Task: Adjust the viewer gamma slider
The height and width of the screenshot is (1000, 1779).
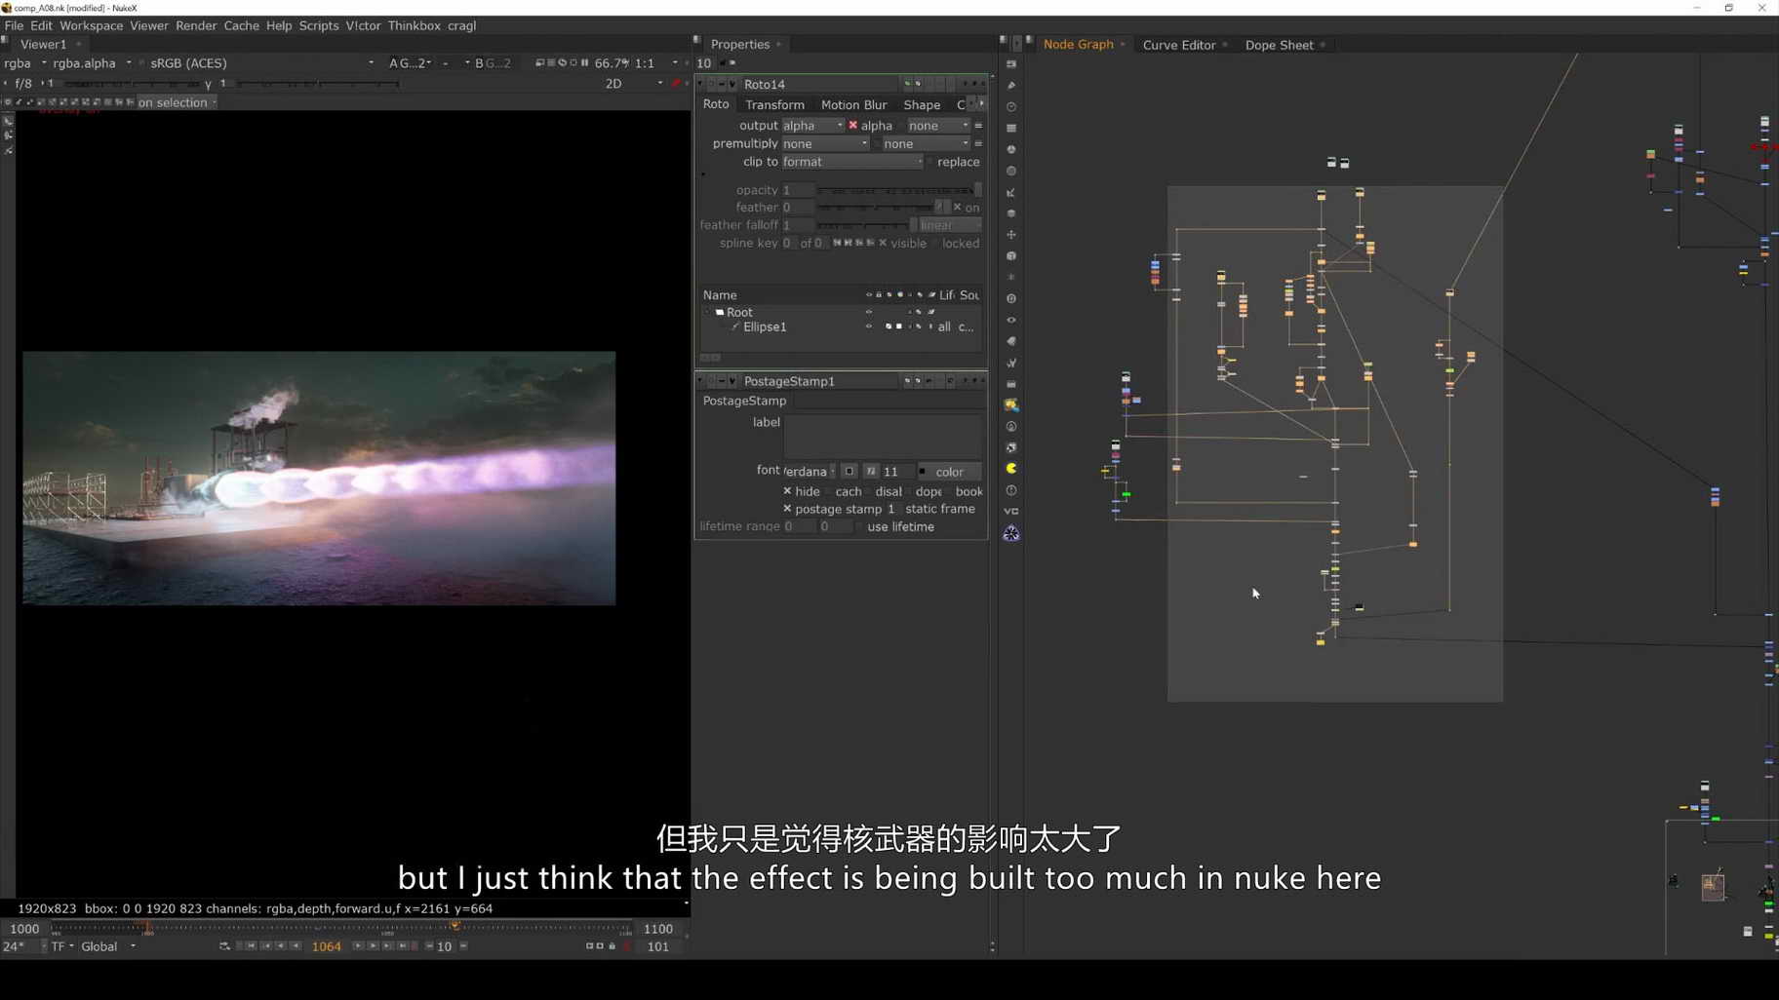Action: pyautogui.click(x=316, y=84)
